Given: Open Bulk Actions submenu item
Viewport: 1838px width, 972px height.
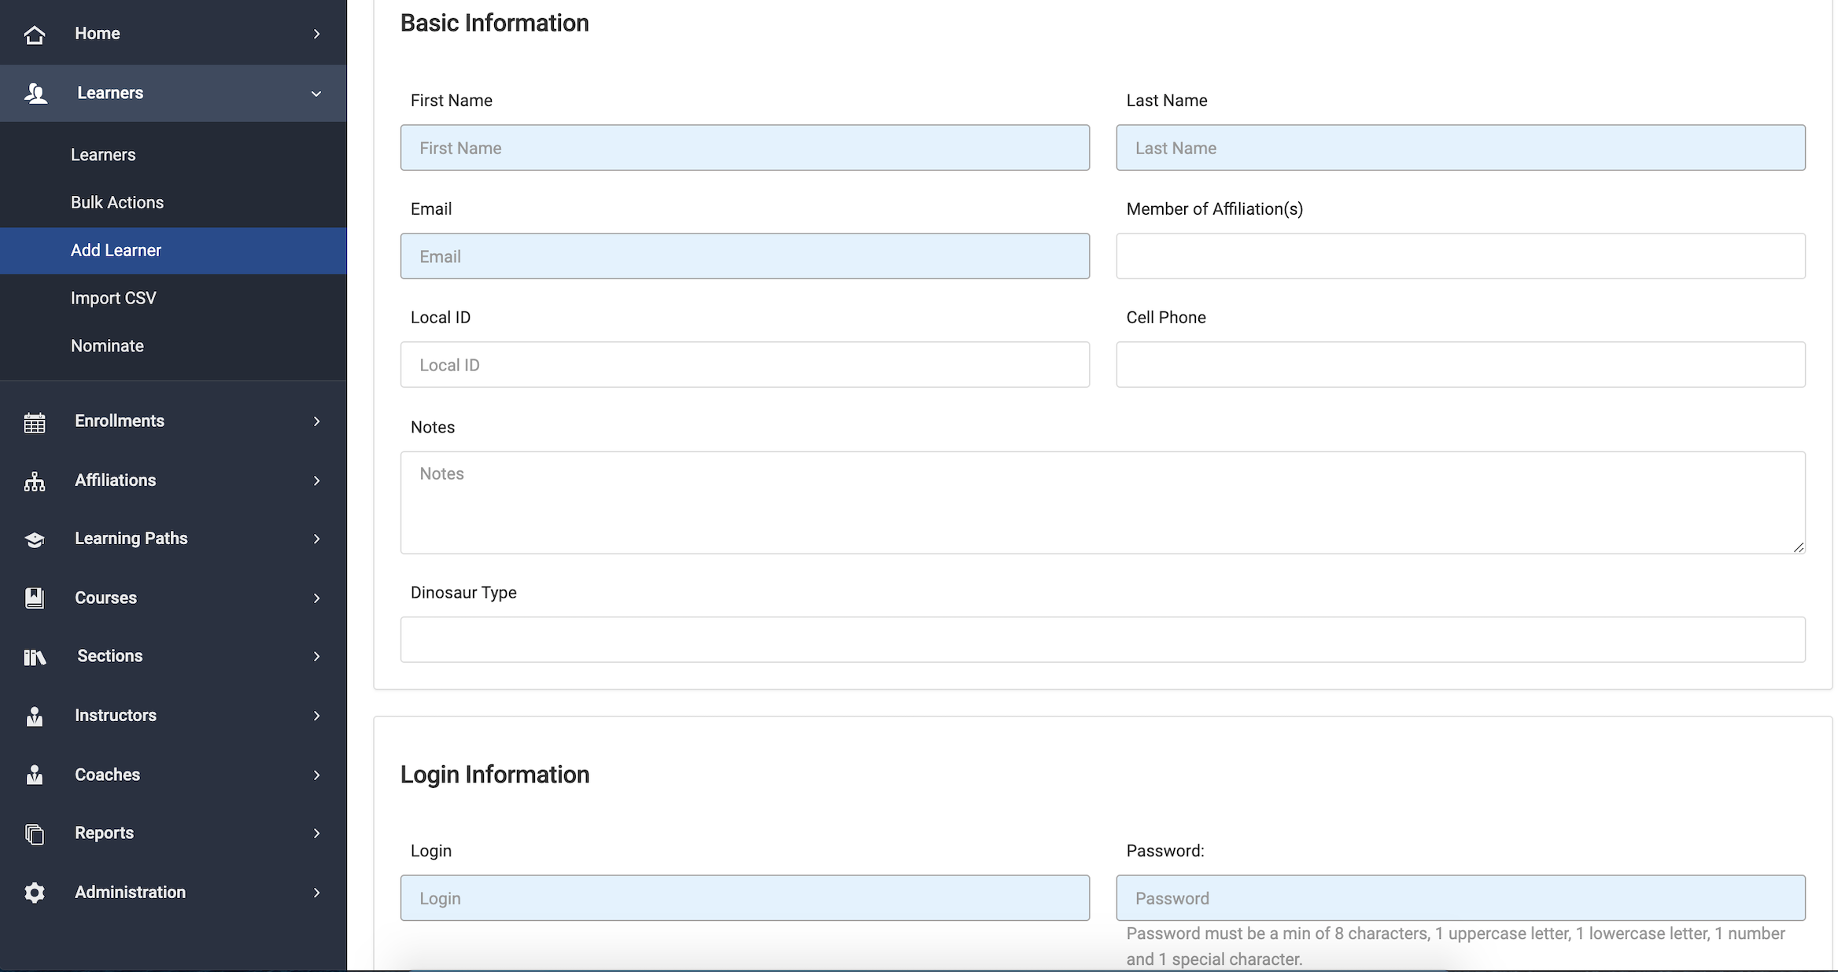Looking at the screenshot, I should (x=117, y=202).
